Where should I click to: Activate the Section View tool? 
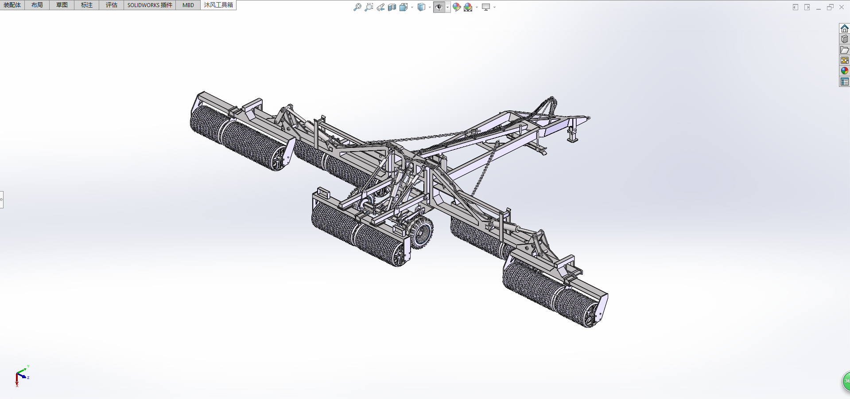(392, 7)
